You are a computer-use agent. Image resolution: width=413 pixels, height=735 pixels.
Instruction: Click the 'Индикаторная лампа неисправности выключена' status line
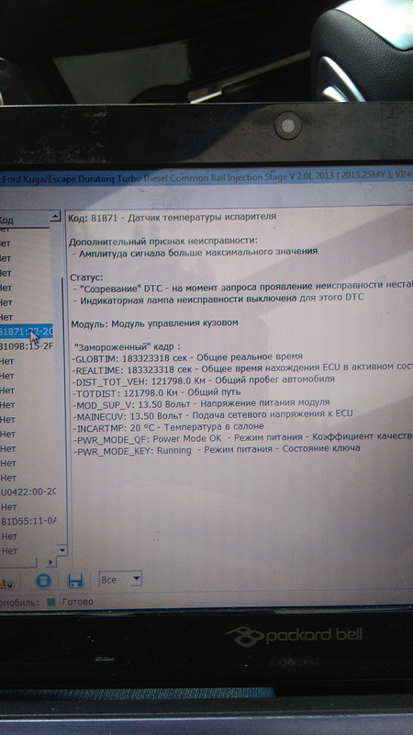[x=218, y=298]
